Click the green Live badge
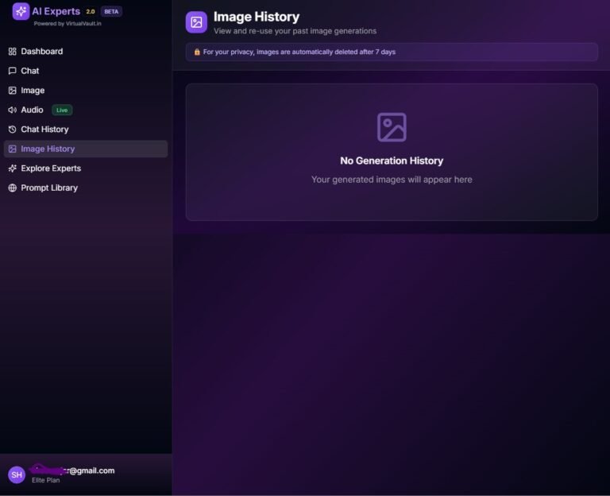610x496 pixels. pos(62,110)
